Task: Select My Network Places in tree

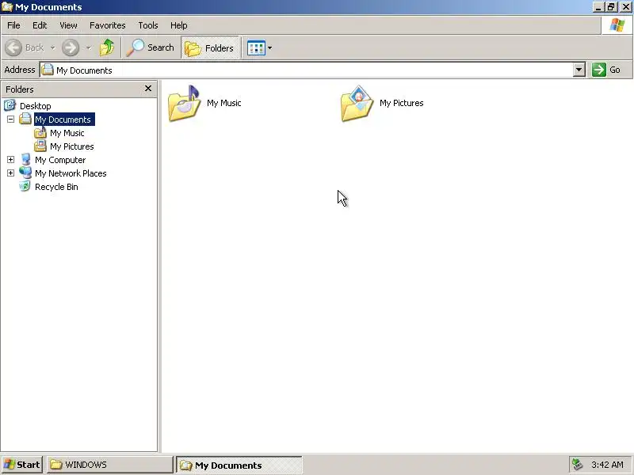Action: pyautogui.click(x=71, y=173)
